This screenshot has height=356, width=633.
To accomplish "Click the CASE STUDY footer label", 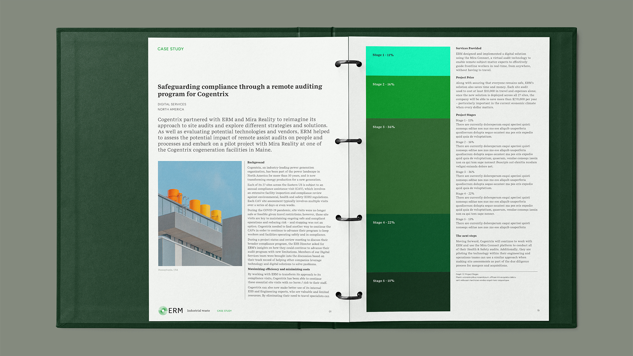I will click(224, 311).
